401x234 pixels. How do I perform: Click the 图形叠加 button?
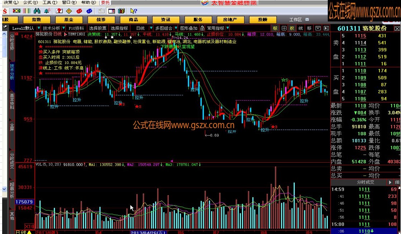click(189, 28)
